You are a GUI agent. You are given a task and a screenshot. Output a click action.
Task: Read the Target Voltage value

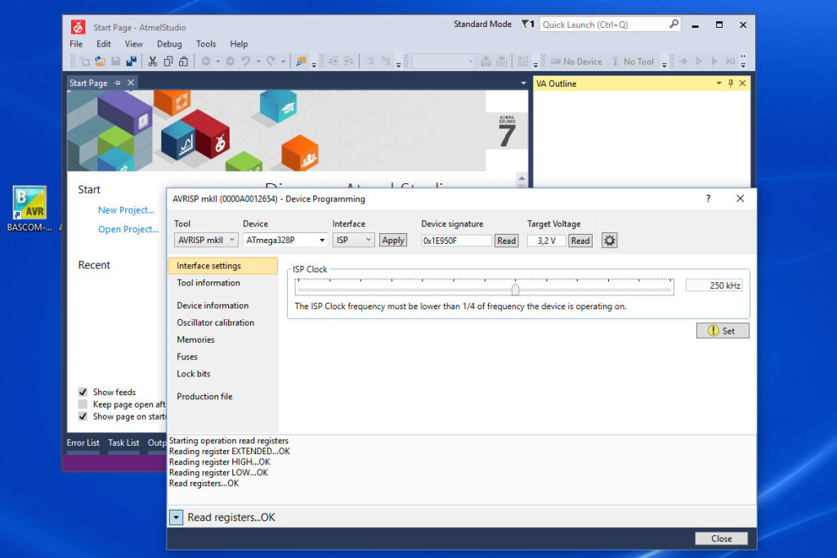click(x=545, y=240)
